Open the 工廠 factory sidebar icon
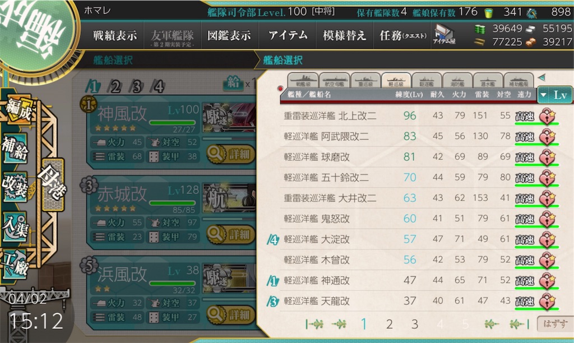The height and width of the screenshot is (343, 574). point(14,262)
